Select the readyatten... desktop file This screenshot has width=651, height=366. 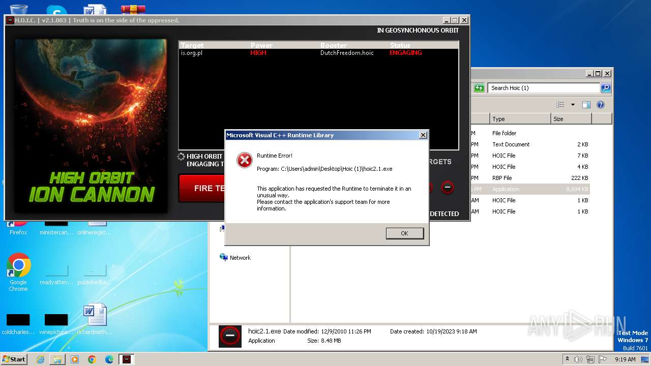click(x=56, y=274)
